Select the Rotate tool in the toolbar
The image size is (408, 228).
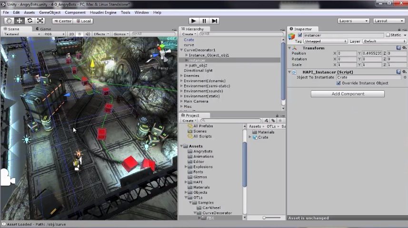tap(30, 21)
